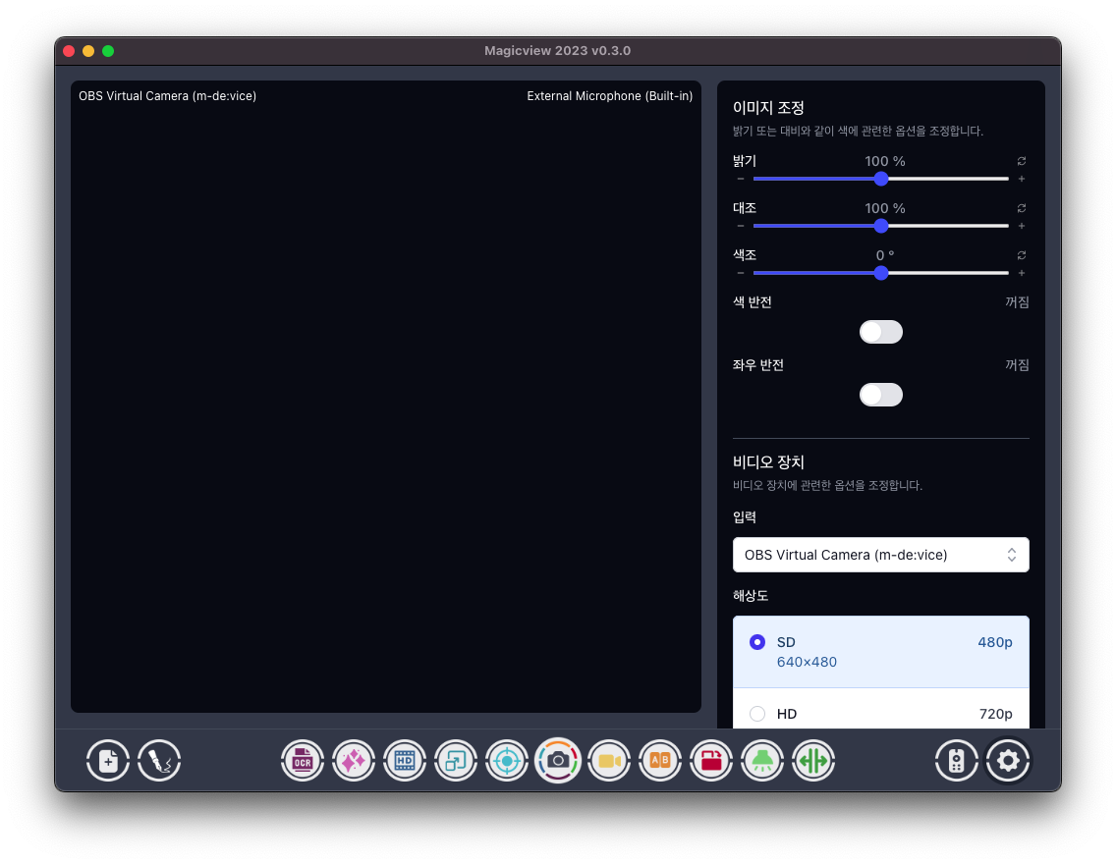Click the OCR tool icon
This screenshot has height=864, width=1116.
(x=303, y=761)
